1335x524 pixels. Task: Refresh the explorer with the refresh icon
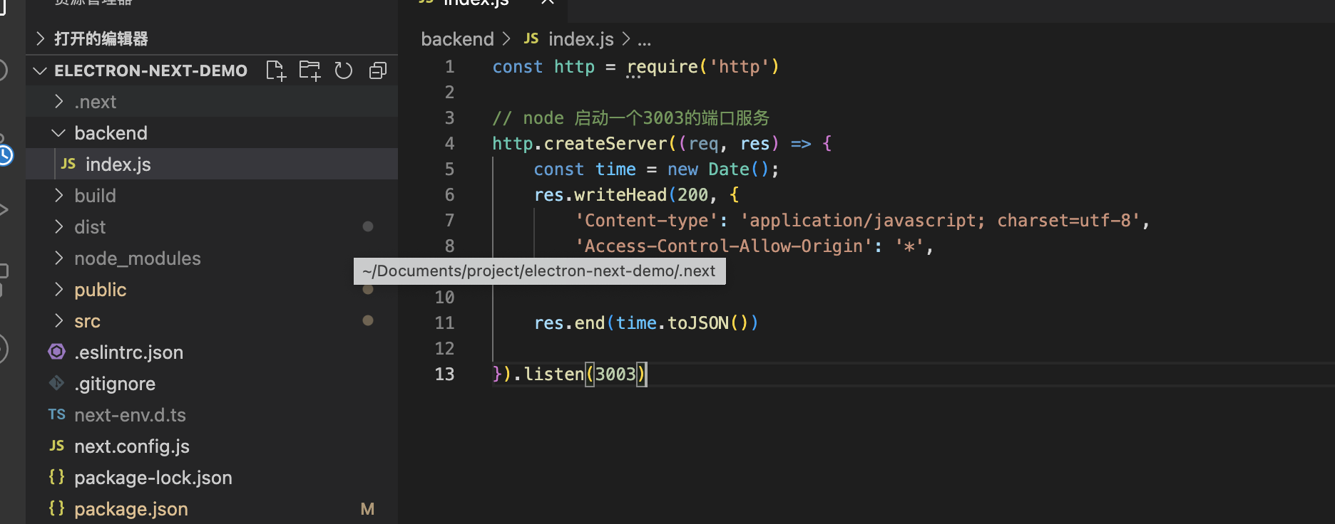click(344, 70)
